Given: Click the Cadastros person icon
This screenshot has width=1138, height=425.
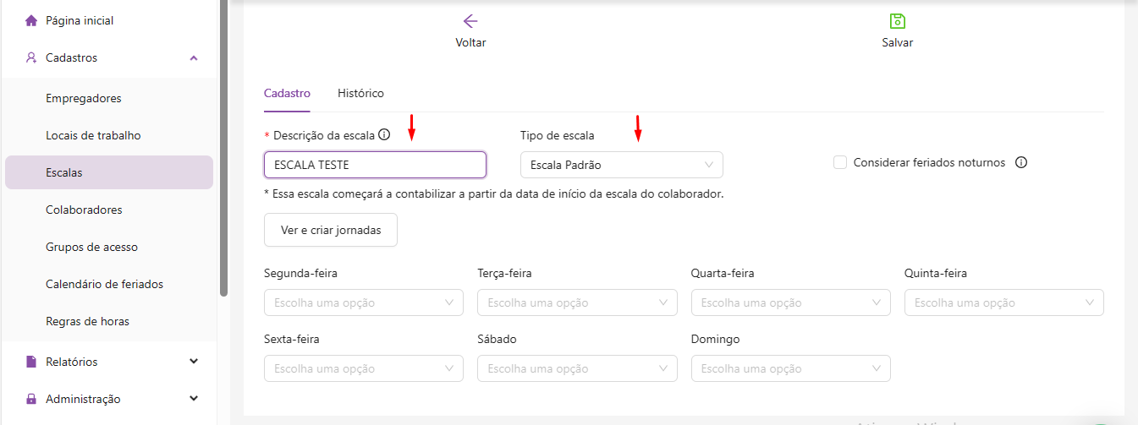Looking at the screenshot, I should point(31,58).
